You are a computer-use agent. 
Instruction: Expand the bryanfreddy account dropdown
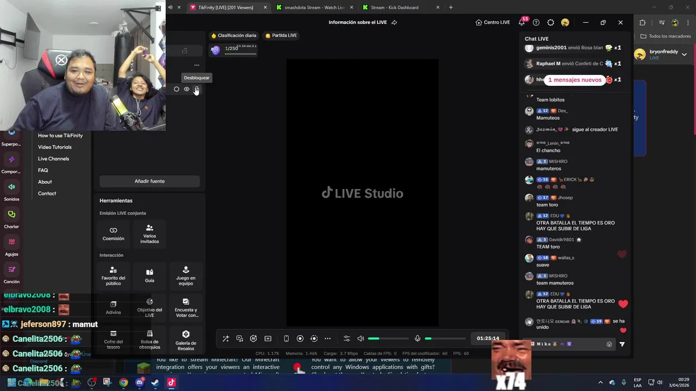[x=684, y=54]
